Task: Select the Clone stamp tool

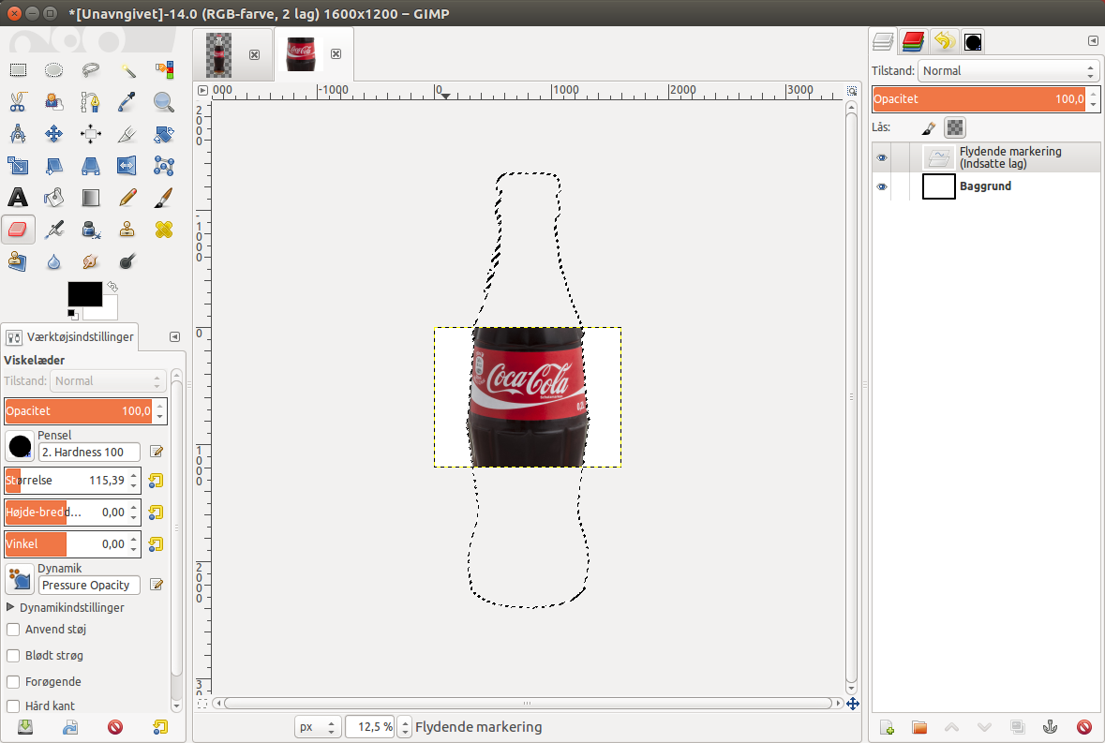Action: pos(127,230)
